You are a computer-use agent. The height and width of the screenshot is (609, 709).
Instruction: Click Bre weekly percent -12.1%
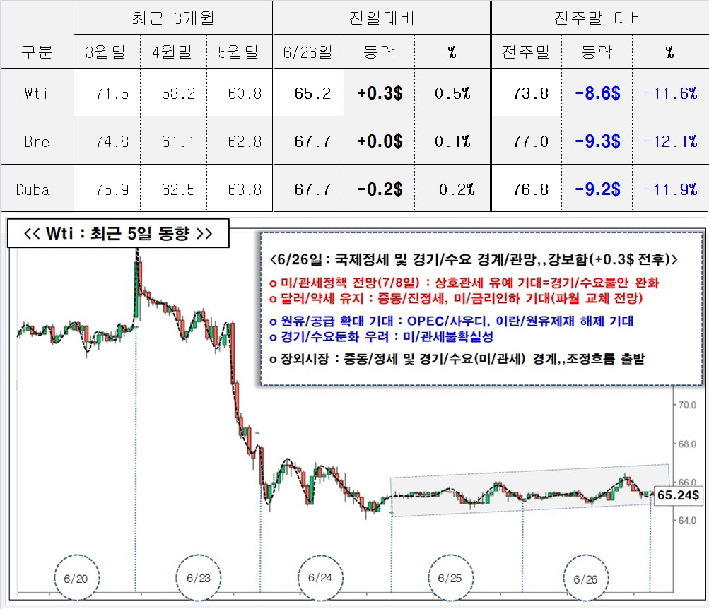click(670, 141)
